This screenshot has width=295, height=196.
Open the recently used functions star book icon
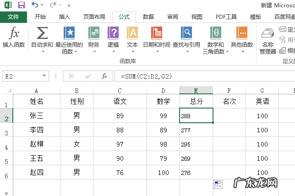coord(69,33)
